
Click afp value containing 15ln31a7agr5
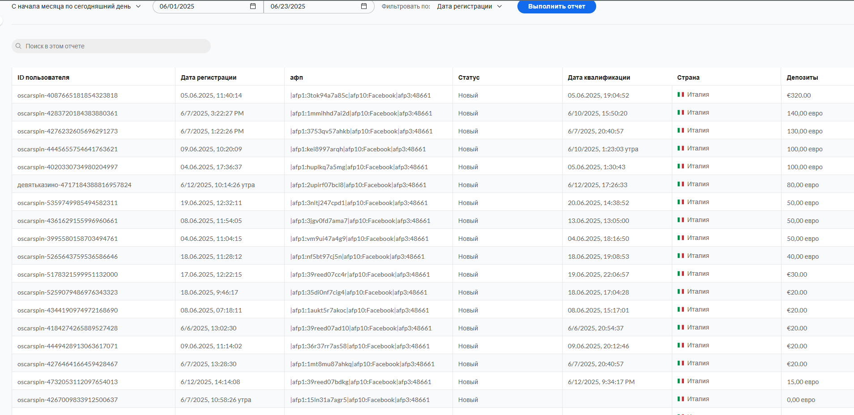(x=360, y=400)
